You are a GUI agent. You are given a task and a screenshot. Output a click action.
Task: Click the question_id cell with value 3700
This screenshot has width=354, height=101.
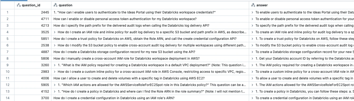[x=33, y=98]
